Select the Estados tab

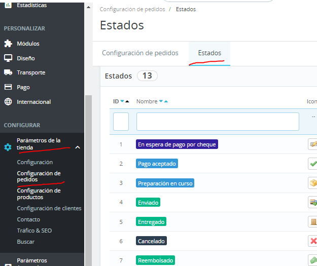(209, 53)
